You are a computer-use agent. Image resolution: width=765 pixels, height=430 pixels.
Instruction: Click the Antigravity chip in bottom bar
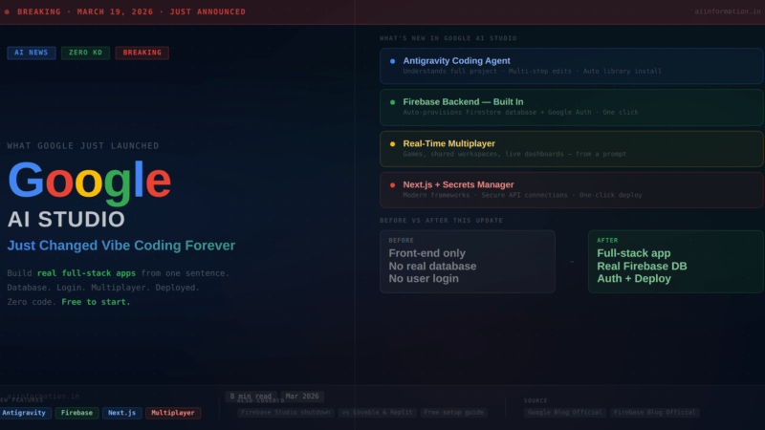pos(25,413)
